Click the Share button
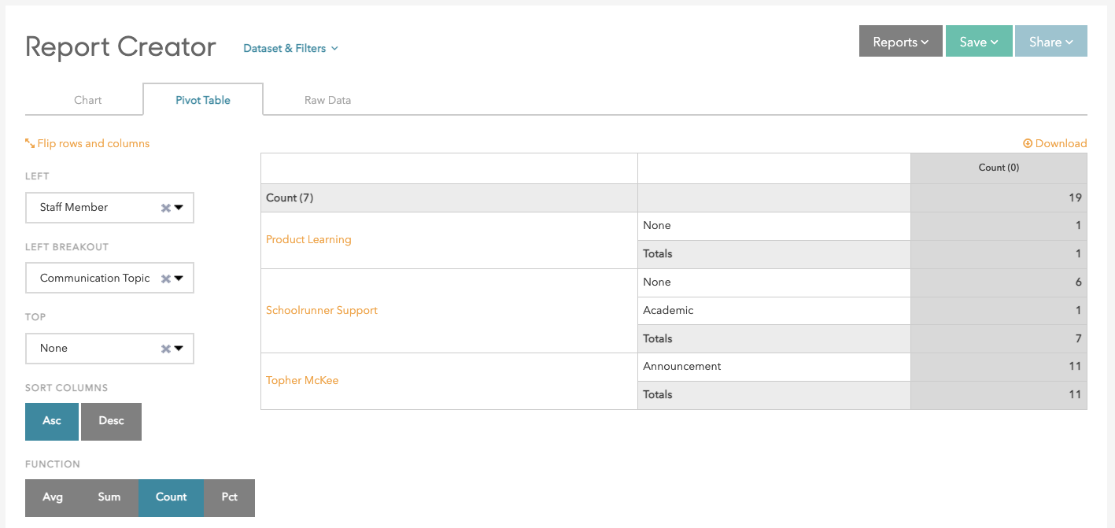 point(1050,42)
